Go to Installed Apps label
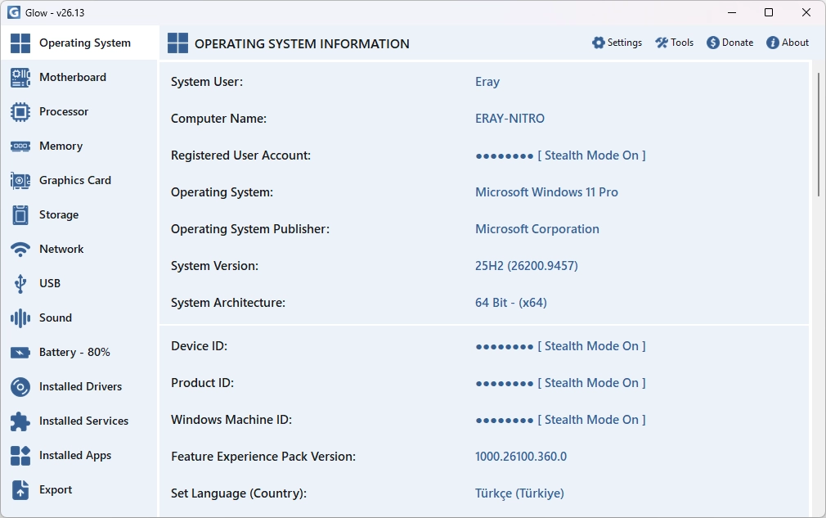This screenshot has height=518, width=826. tap(75, 455)
